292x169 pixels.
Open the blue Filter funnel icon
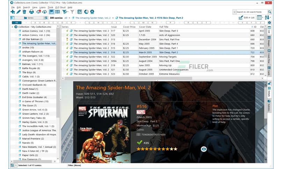coord(65,12)
